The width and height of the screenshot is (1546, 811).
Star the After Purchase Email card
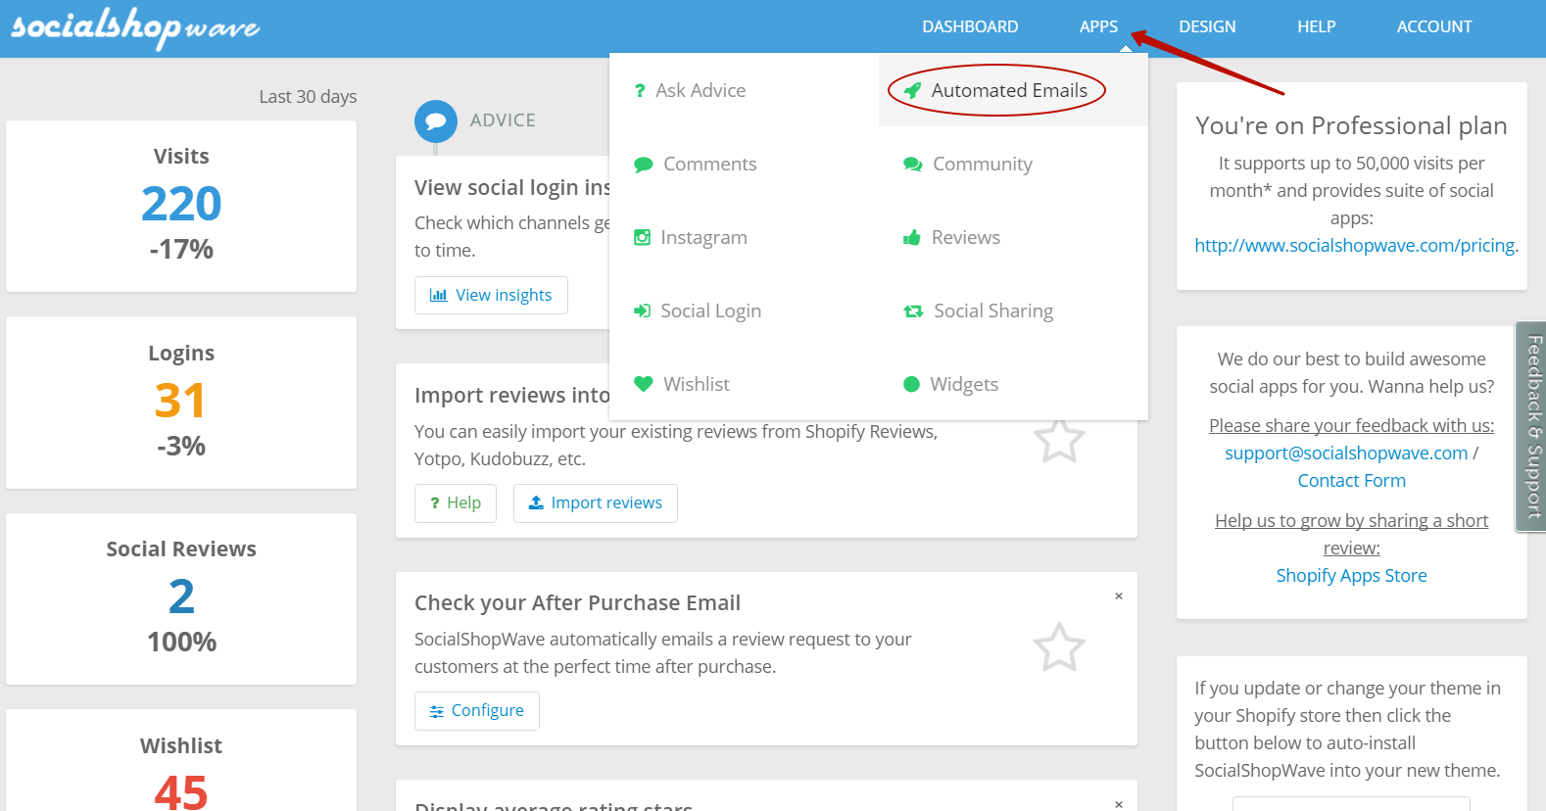[x=1059, y=646]
